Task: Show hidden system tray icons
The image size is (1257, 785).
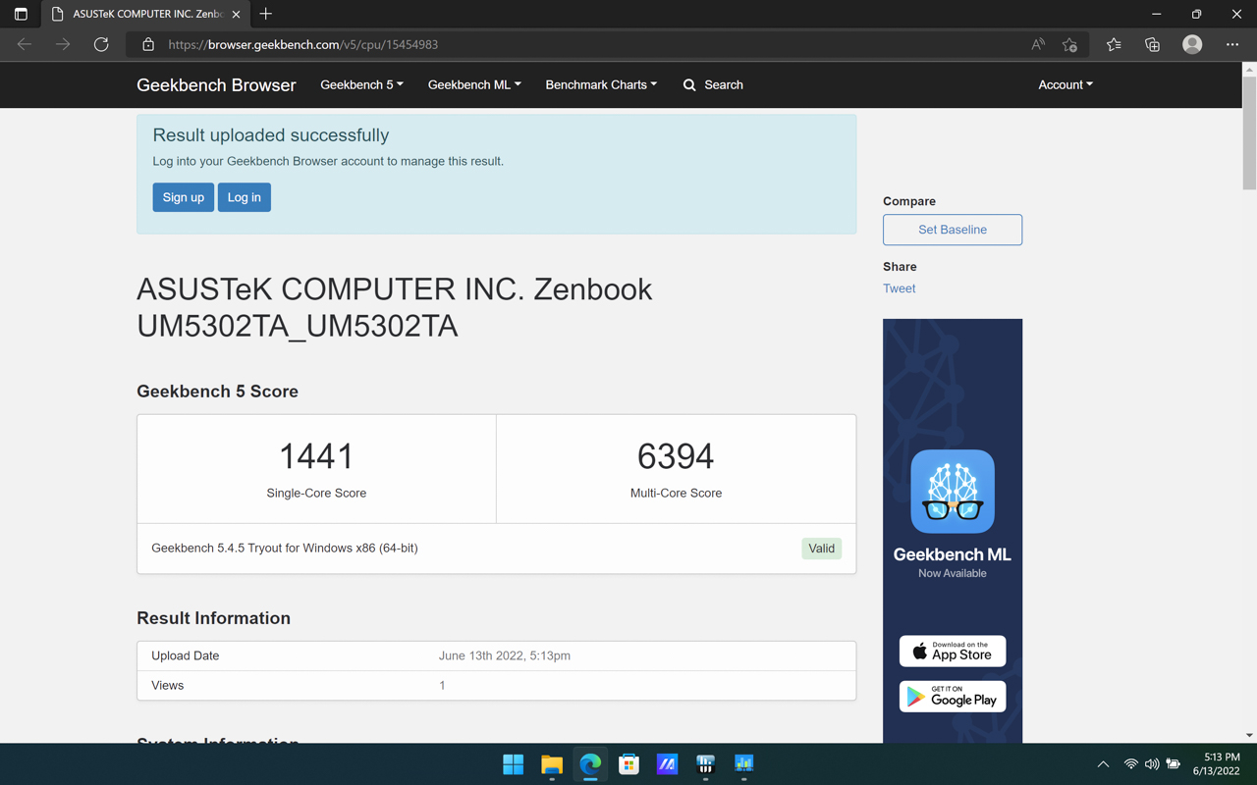Action: click(1103, 764)
